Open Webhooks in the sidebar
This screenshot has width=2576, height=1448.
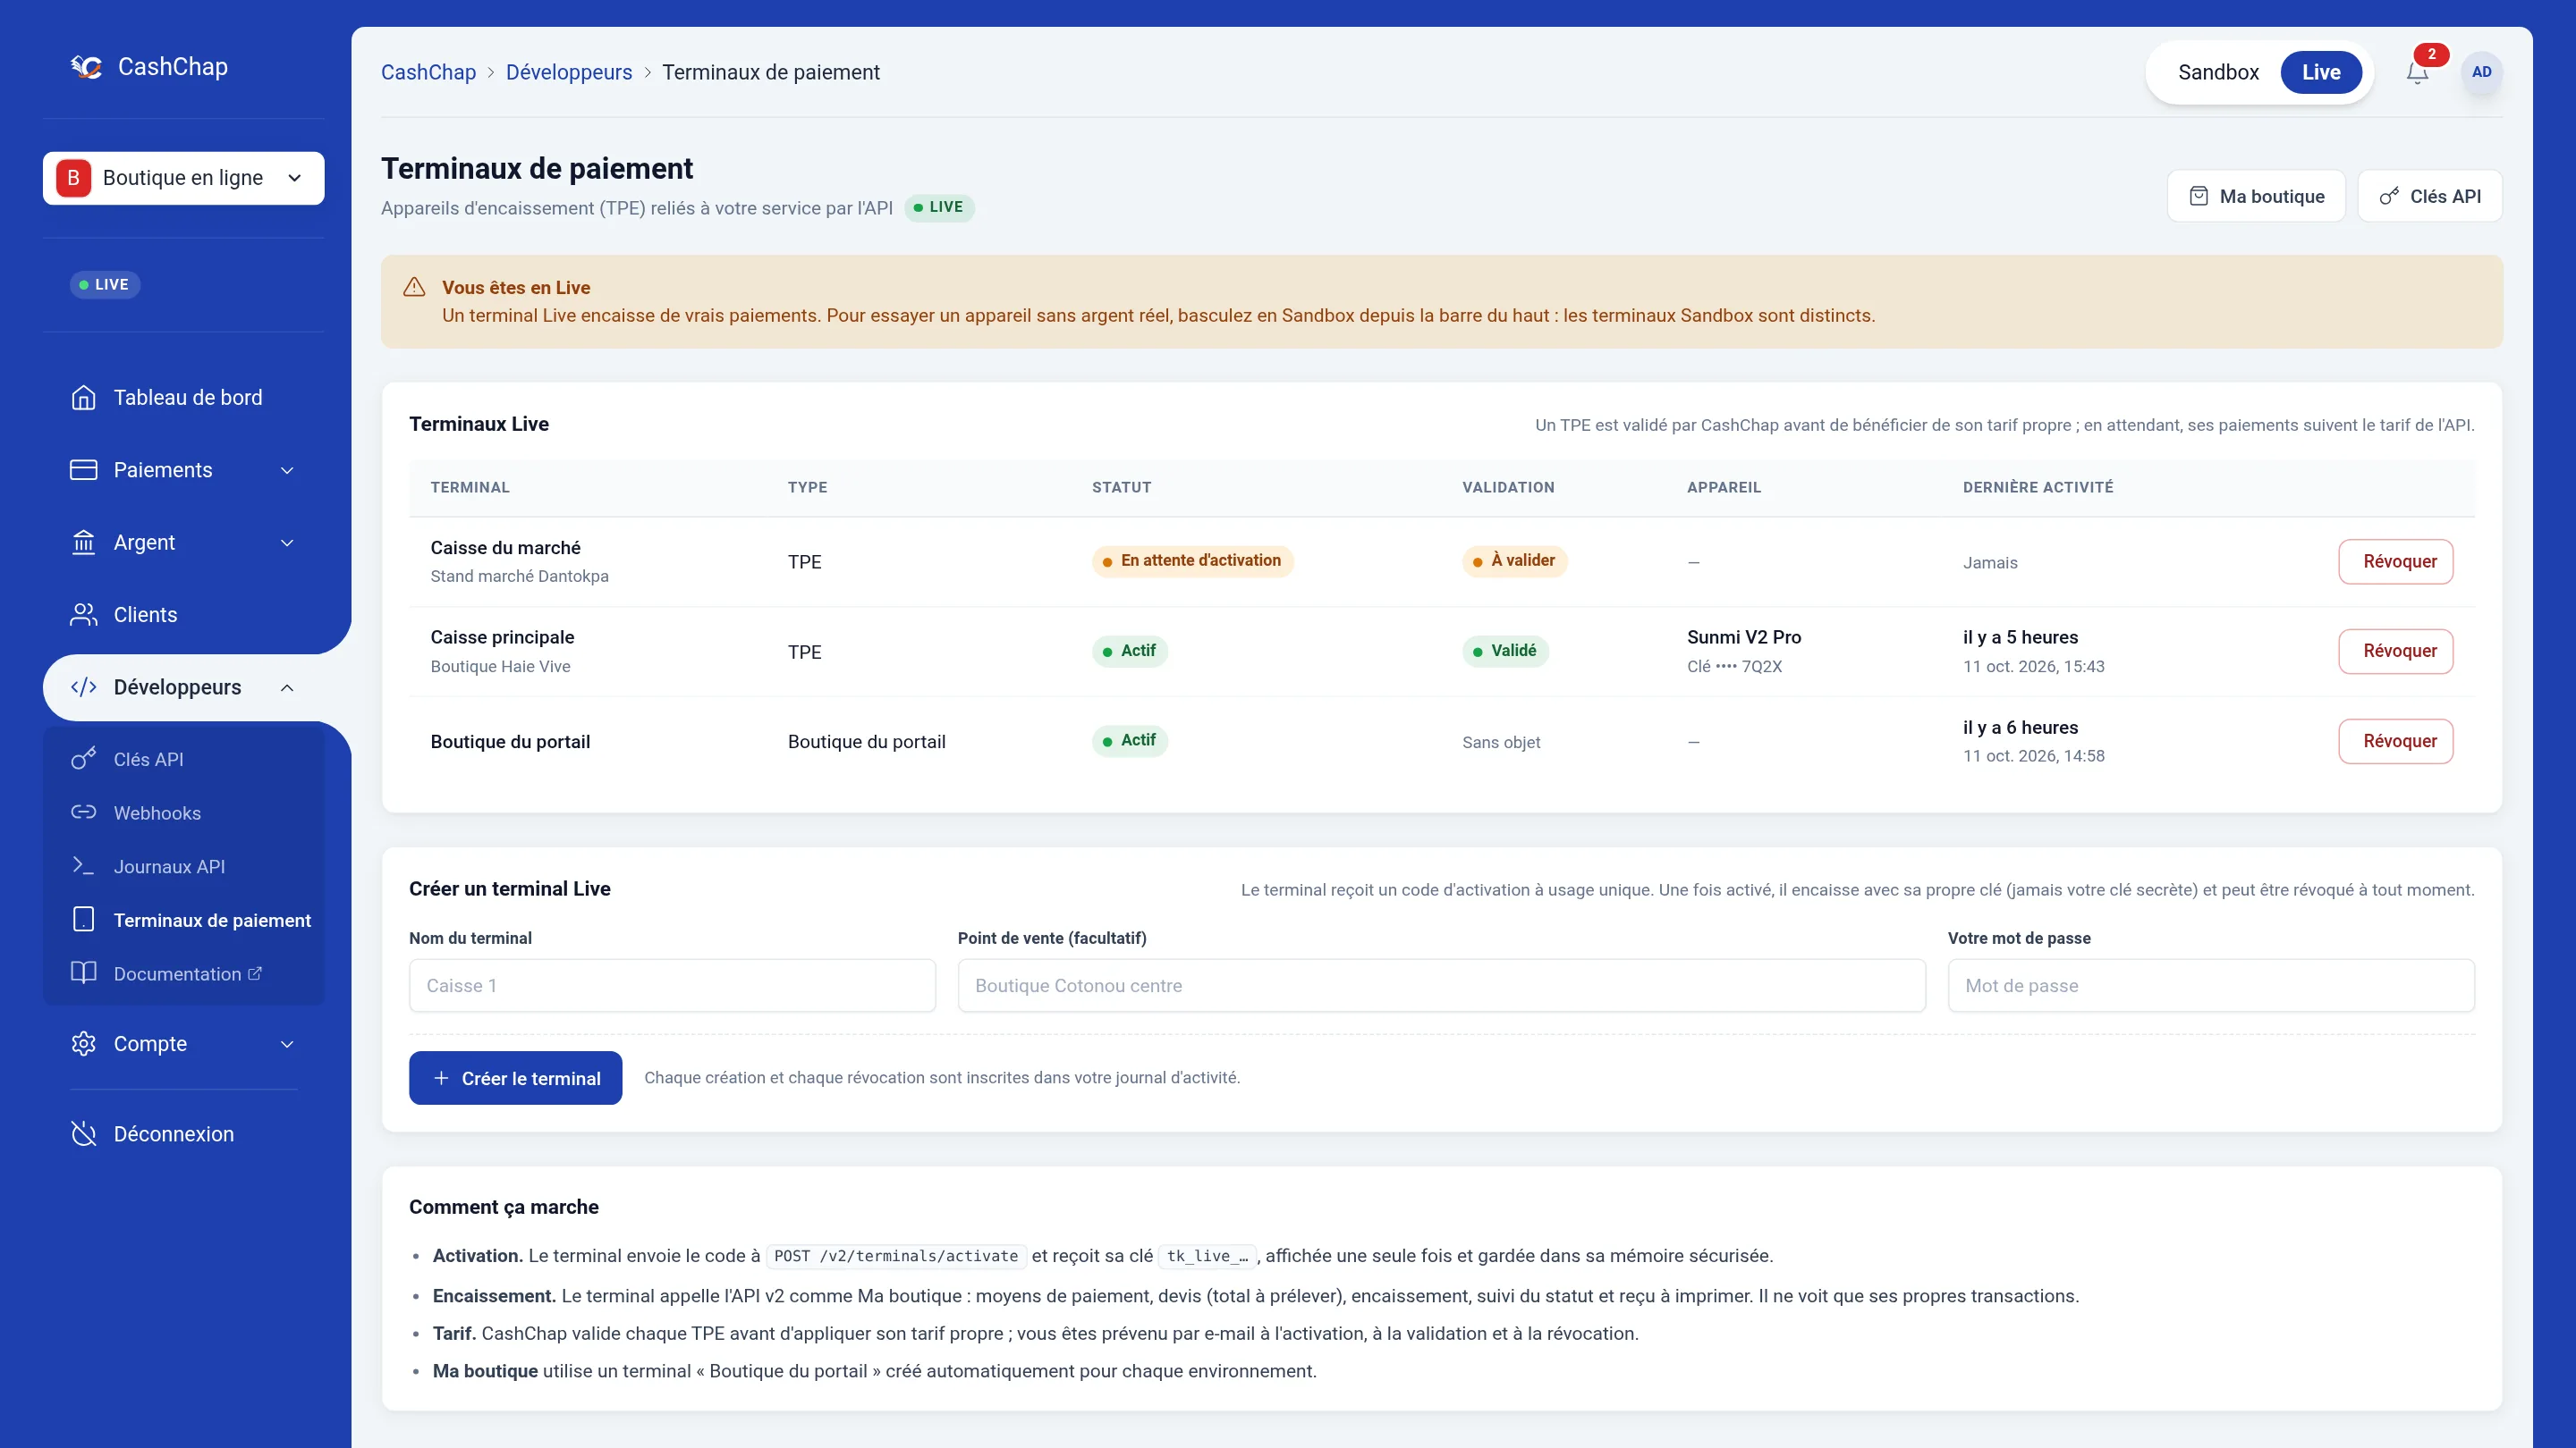184,812
